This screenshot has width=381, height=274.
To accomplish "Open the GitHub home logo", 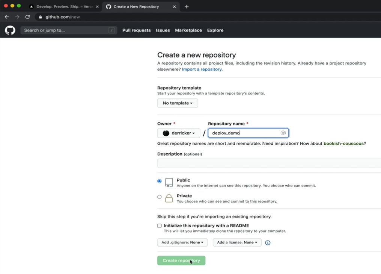I will pos(10,30).
